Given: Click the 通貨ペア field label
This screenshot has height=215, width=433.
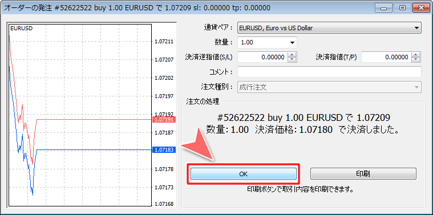Looking at the screenshot, I should tap(218, 28).
